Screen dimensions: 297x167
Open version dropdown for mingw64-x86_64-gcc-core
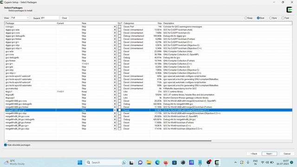[115, 116]
